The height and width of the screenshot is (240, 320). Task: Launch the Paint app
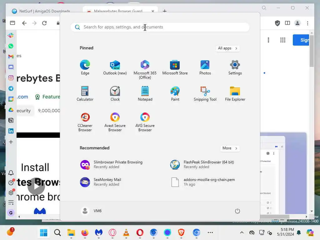175,94
